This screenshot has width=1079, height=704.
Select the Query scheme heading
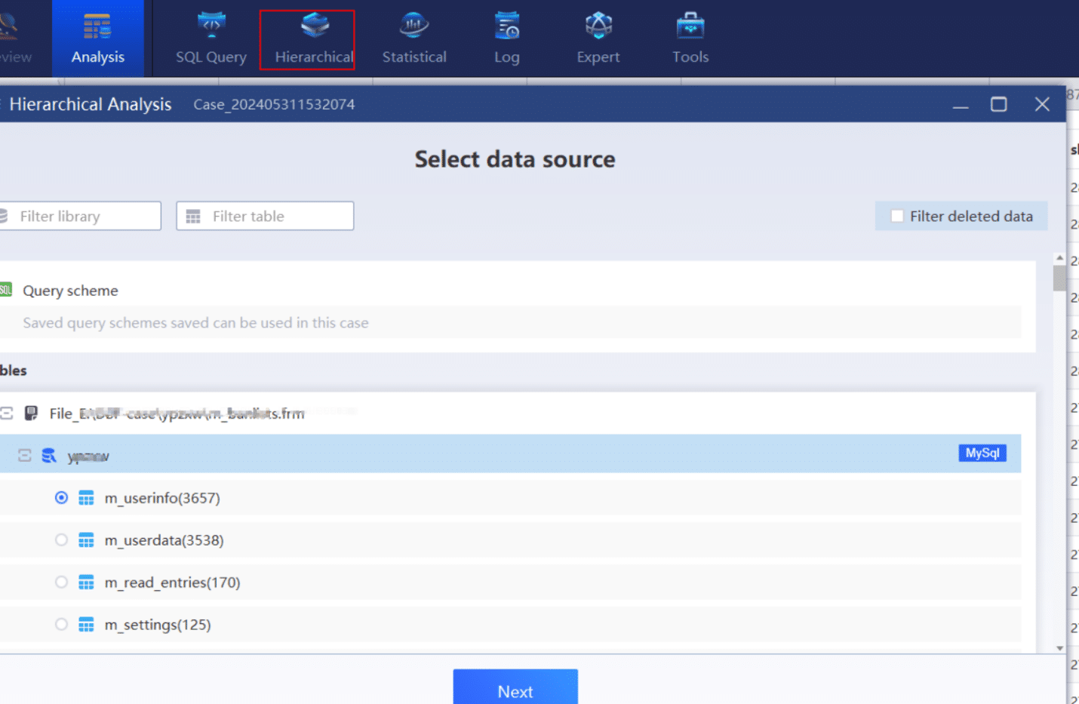click(70, 291)
